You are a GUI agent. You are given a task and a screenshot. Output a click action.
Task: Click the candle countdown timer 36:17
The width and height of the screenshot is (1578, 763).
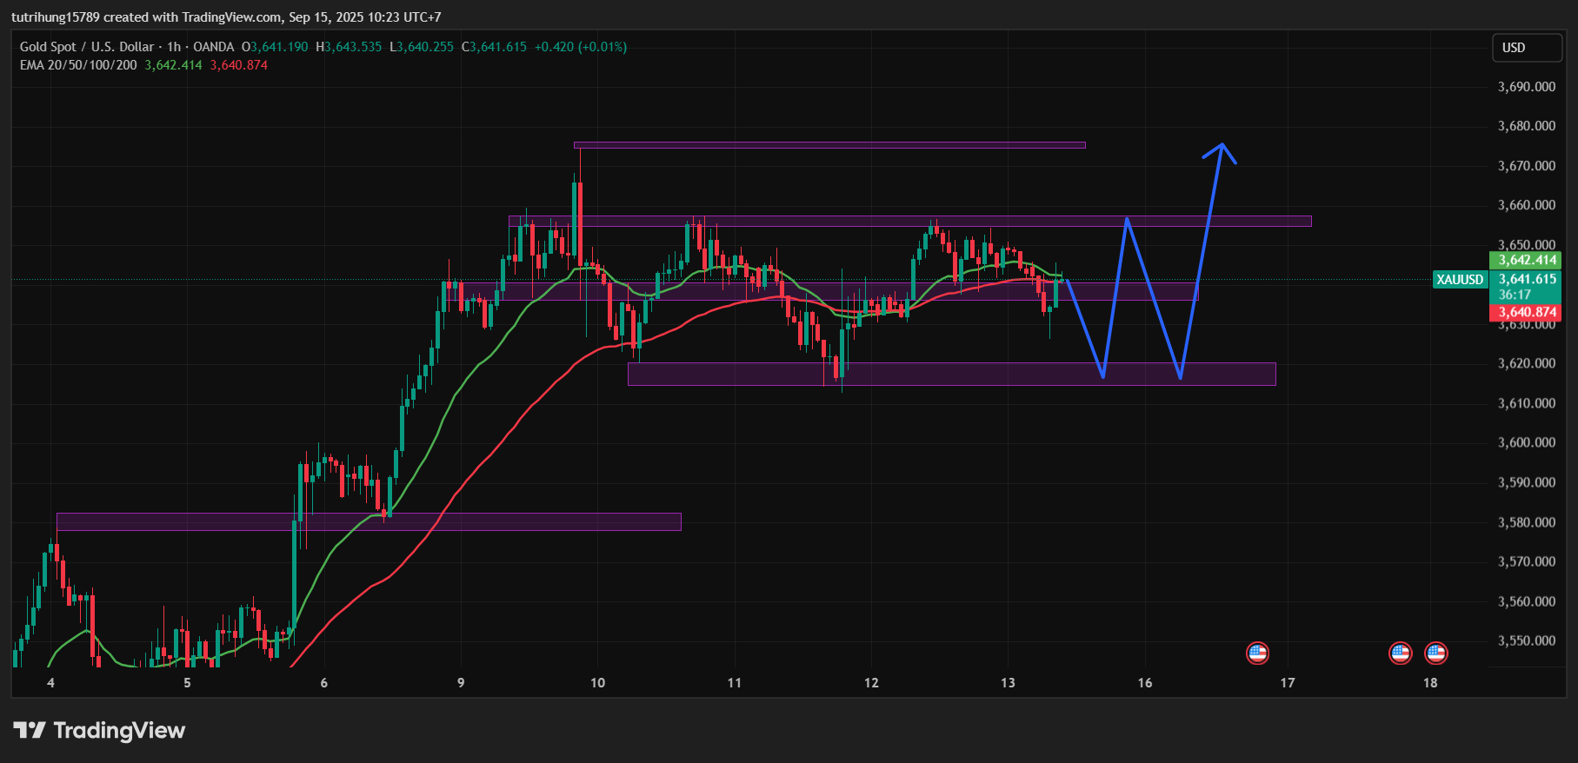coord(1515,295)
